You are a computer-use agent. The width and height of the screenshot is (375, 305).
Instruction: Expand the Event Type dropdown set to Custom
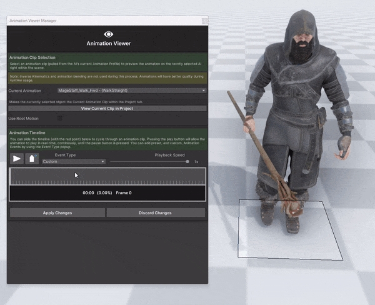pyautogui.click(x=73, y=161)
